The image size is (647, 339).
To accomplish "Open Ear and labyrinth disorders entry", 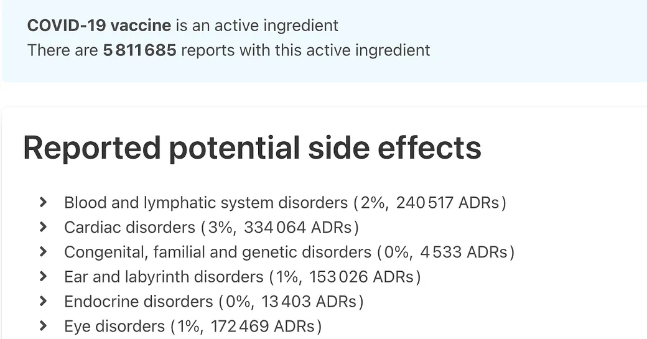I will pyautogui.click(x=243, y=277).
